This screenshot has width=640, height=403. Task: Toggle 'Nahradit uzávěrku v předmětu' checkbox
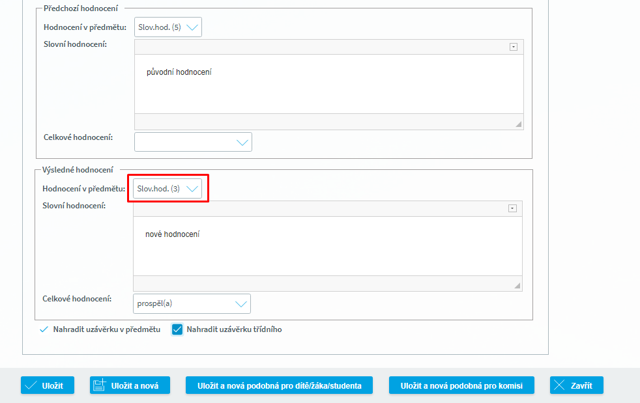[x=44, y=329]
